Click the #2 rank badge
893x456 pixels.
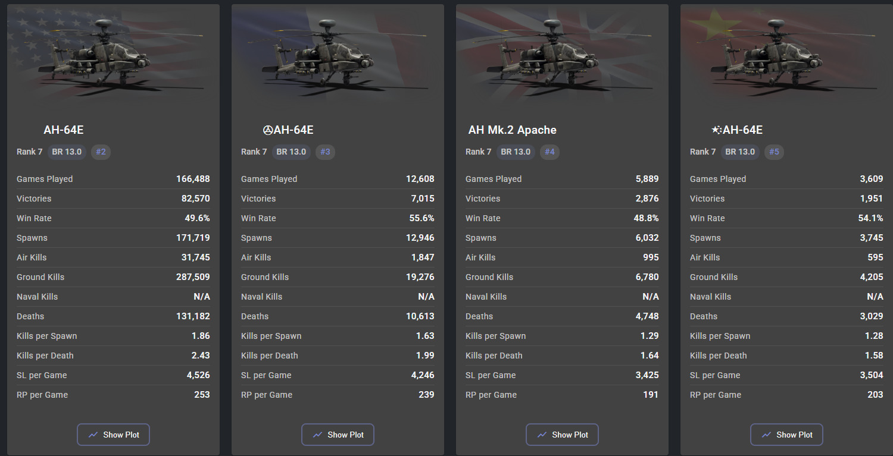[101, 152]
